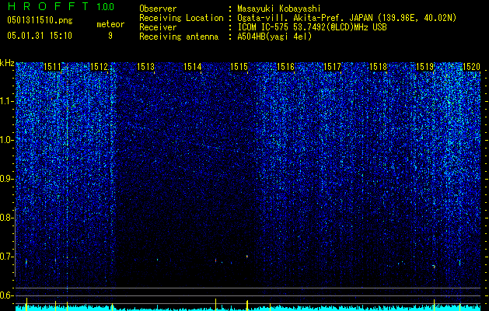The image size is (489, 311).
Task: Click the 'meteor' count label
Action: [x=110, y=24]
